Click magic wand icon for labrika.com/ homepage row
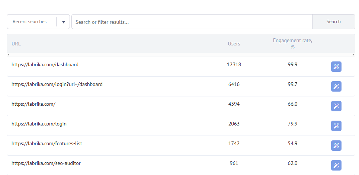 (336, 106)
